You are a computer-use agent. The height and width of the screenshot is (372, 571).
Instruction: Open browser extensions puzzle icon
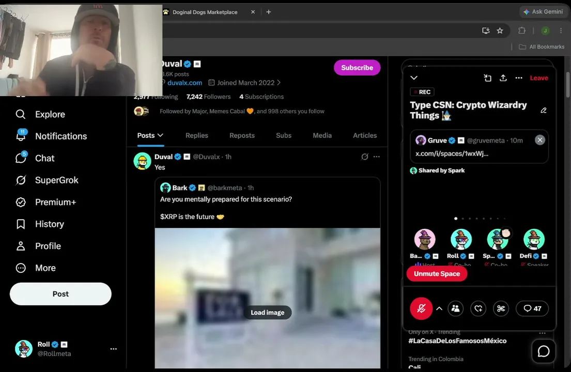521,30
